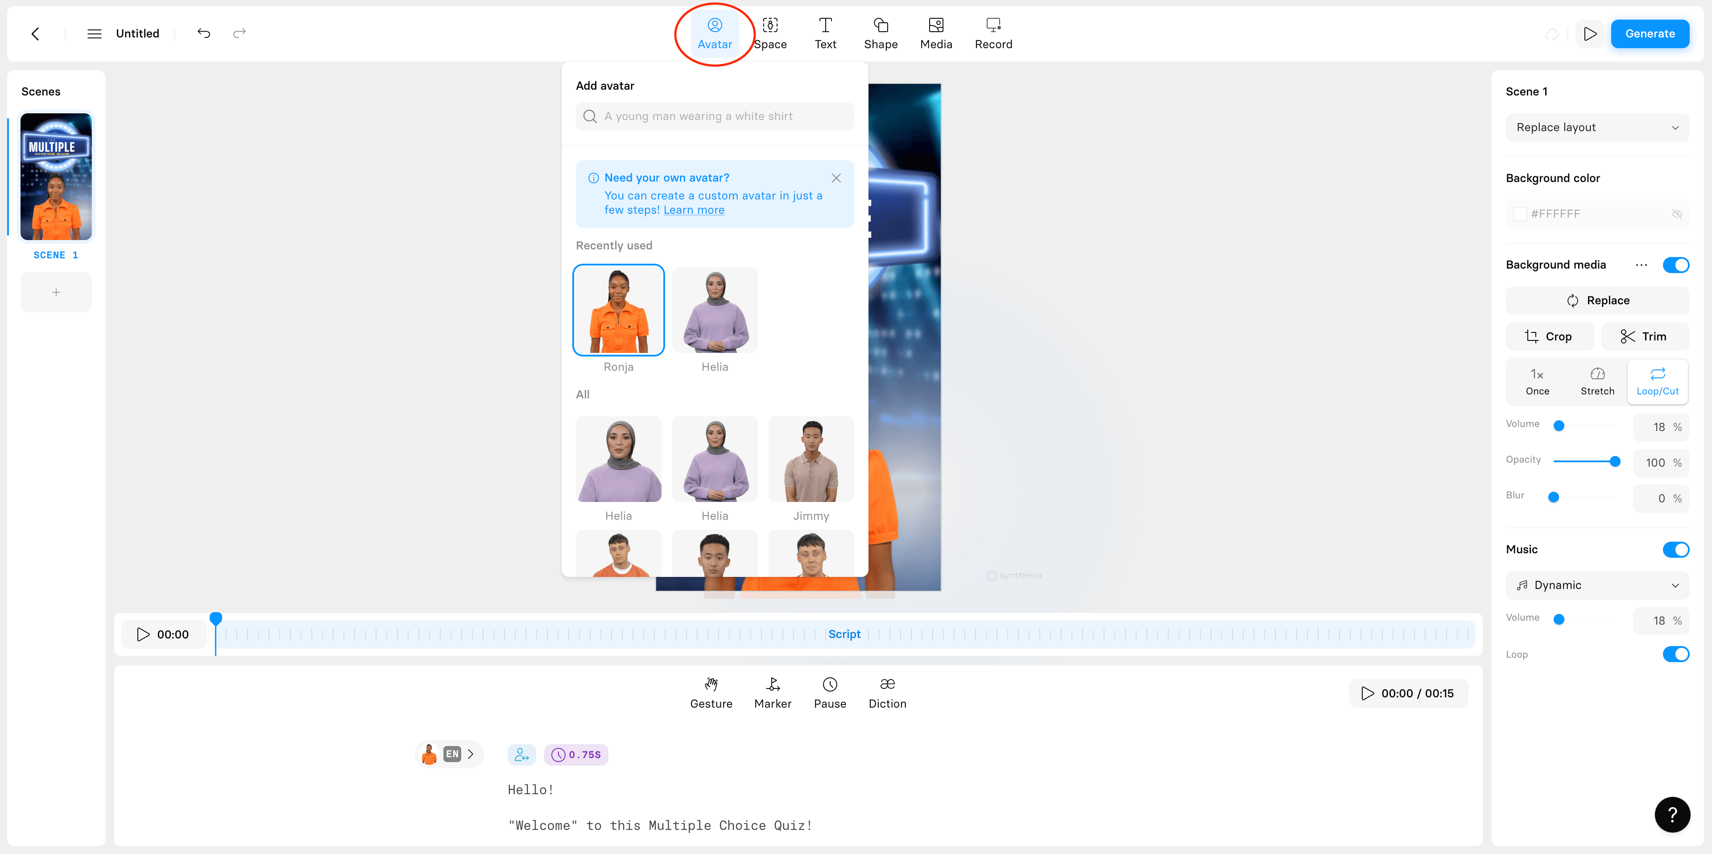
Task: Click the Media tool icon
Action: coord(937,33)
